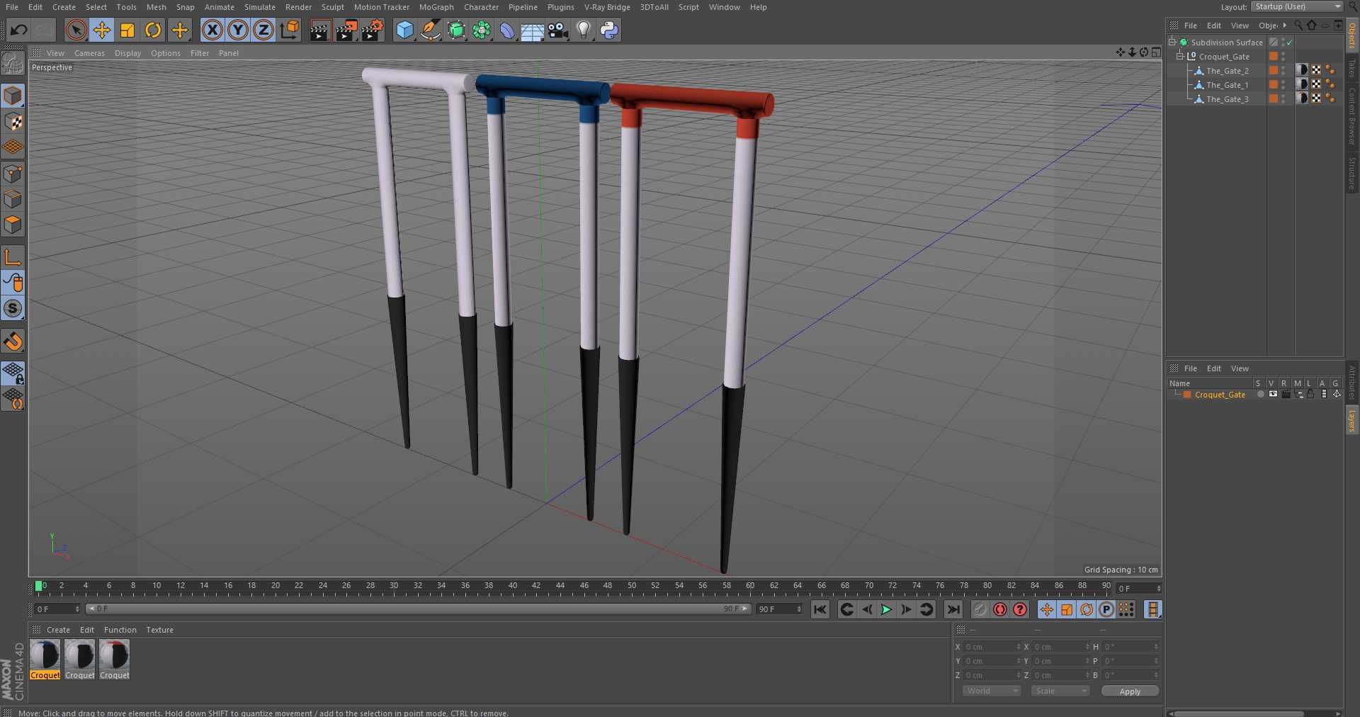Toggle viewport visibility of Croquet_Gate layer
This screenshot has width=1360, height=717.
tap(1273, 395)
